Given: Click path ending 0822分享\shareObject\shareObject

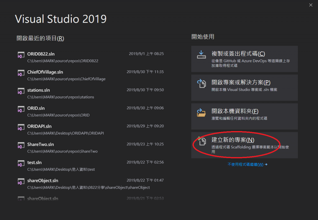Looking at the screenshot, I should pyautogui.click(x=89, y=187).
